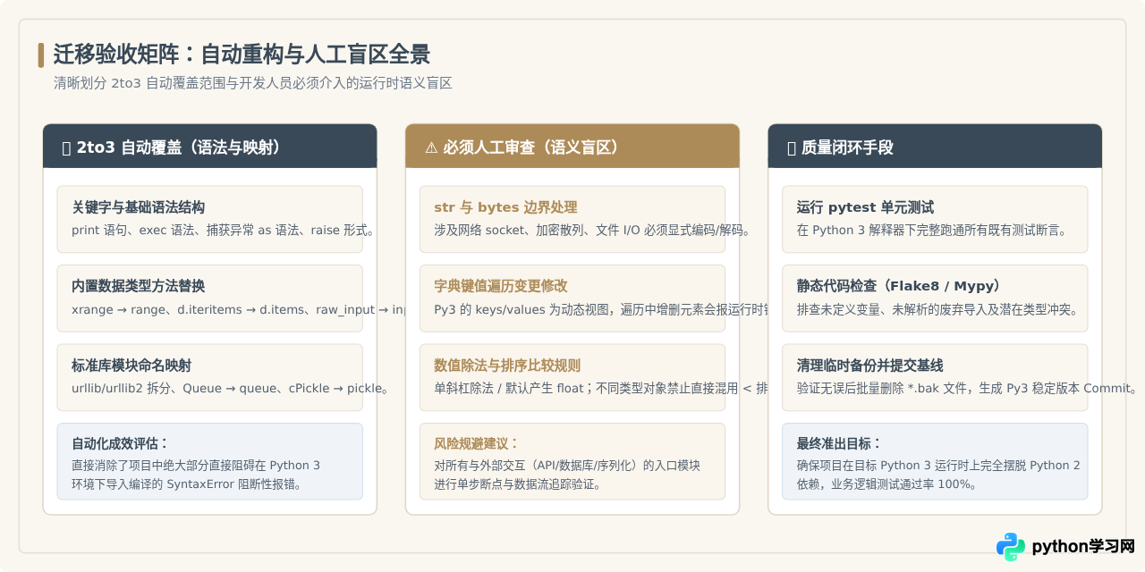This screenshot has width=1145, height=572.
Task: Click the 必须人工审查（语义盲区）header
Action: [x=572, y=146]
